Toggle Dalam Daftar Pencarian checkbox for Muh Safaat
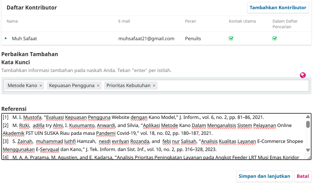The height and width of the screenshot is (184, 314). (275, 38)
